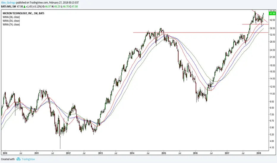Click the 2014 label on time axis

tap(132, 153)
